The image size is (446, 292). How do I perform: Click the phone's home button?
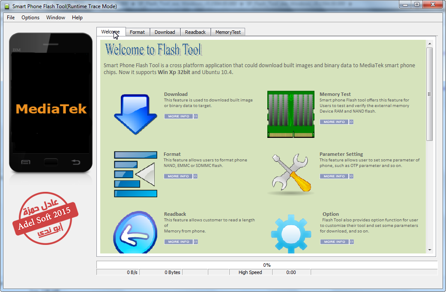click(51, 162)
